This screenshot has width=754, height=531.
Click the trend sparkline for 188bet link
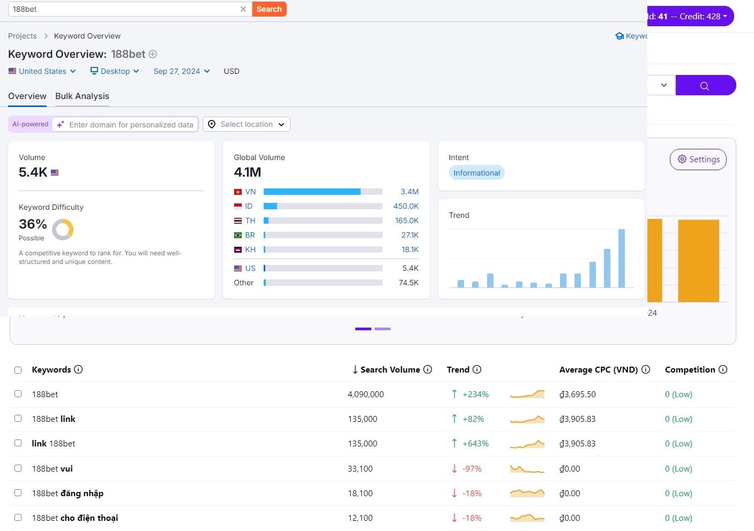pyautogui.click(x=527, y=419)
